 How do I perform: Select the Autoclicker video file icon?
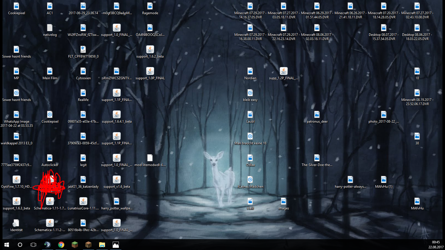[50, 158]
